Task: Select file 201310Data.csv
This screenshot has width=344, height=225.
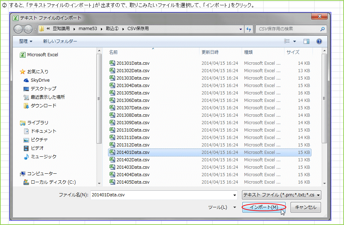Action: (210, 130)
